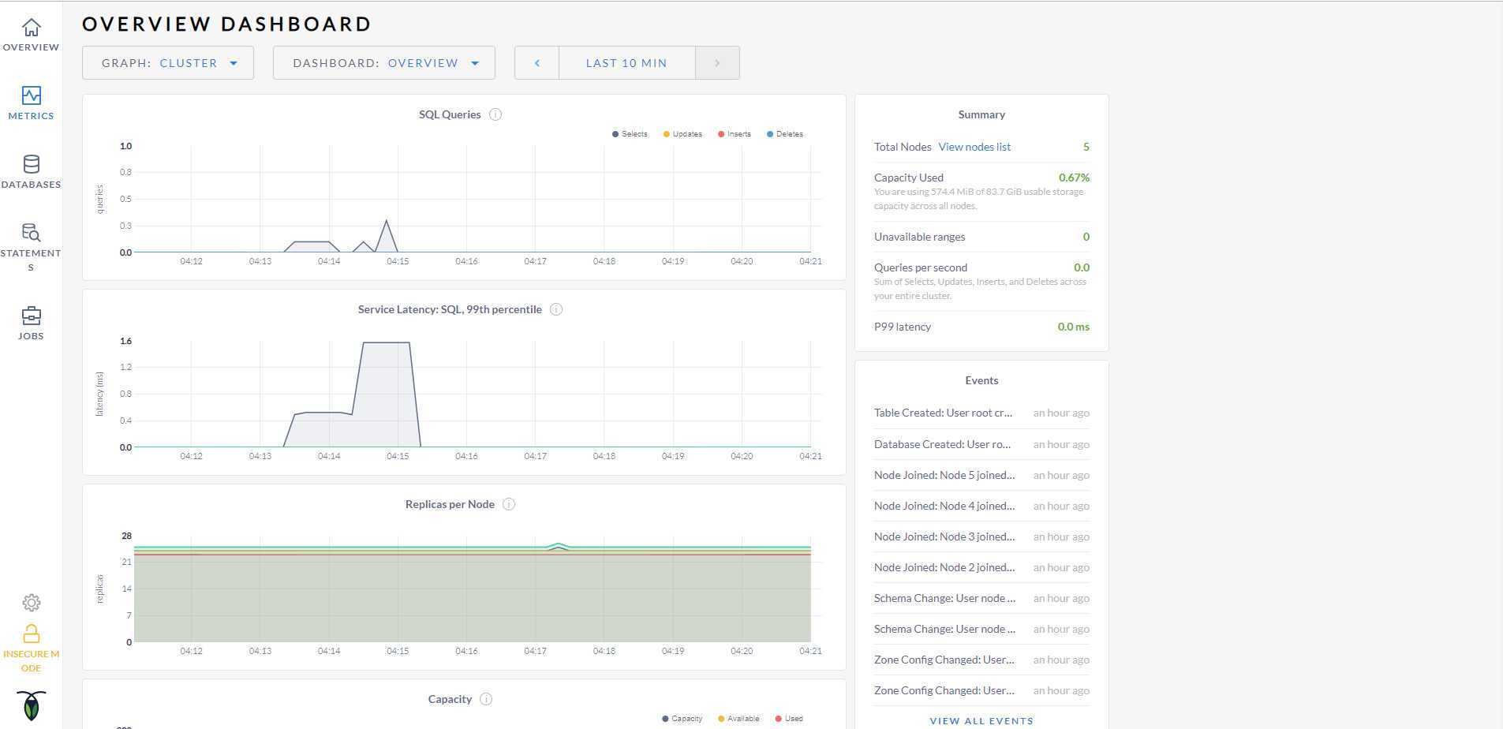This screenshot has height=729, width=1503.
Task: Go to previous time range arrow
Action: [537, 63]
